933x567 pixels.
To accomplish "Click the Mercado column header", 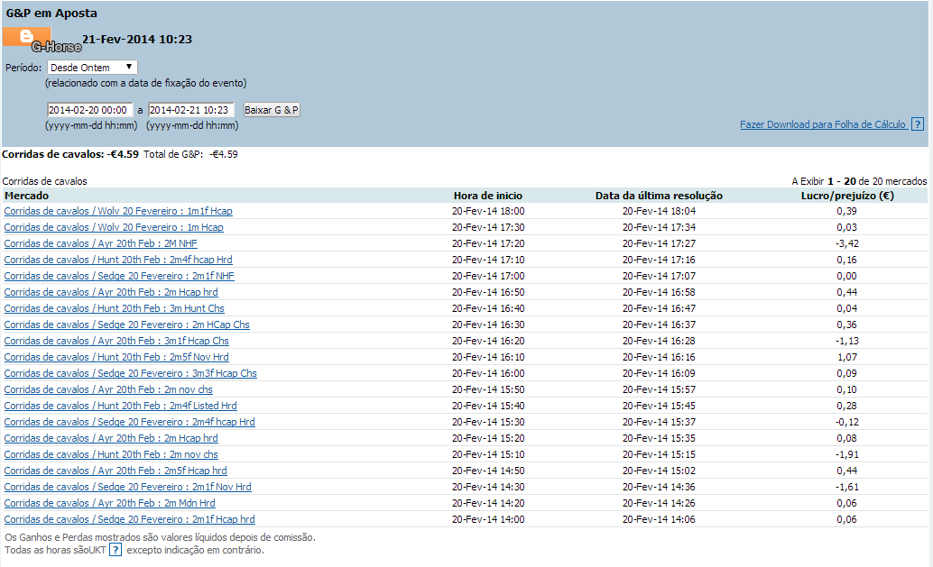I will click(x=27, y=196).
